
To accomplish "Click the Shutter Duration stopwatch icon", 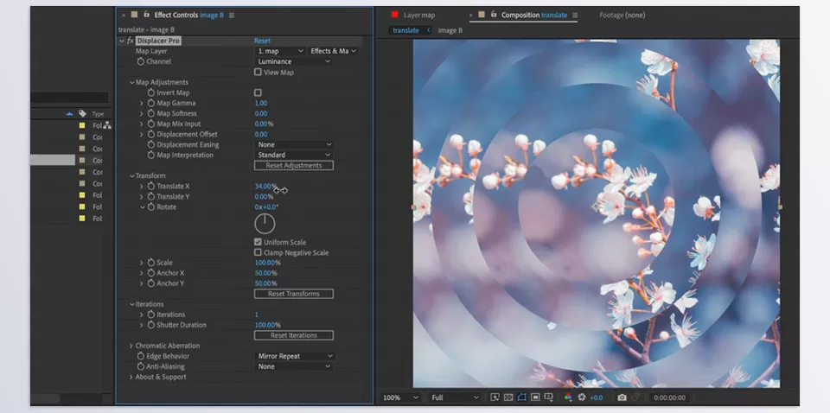I will (x=151, y=325).
